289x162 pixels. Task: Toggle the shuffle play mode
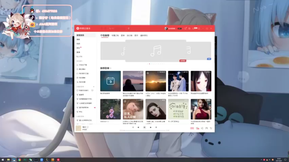click(x=133, y=127)
